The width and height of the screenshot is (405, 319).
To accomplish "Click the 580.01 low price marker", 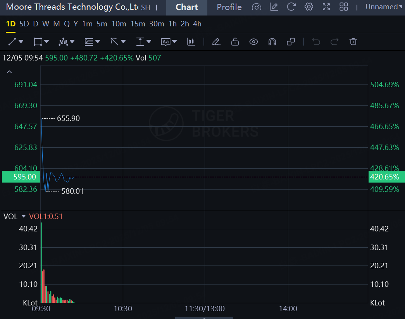I will click(72, 191).
